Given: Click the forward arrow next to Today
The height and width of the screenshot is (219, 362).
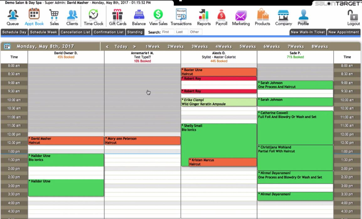Looking at the screenshot, I should (134, 46).
